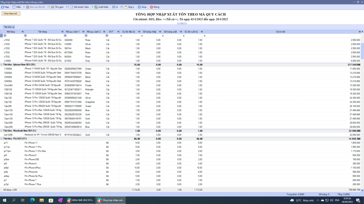The height and width of the screenshot is (204, 364).
Task: Click the Tên kho grouping chip
Action: click(9, 27)
